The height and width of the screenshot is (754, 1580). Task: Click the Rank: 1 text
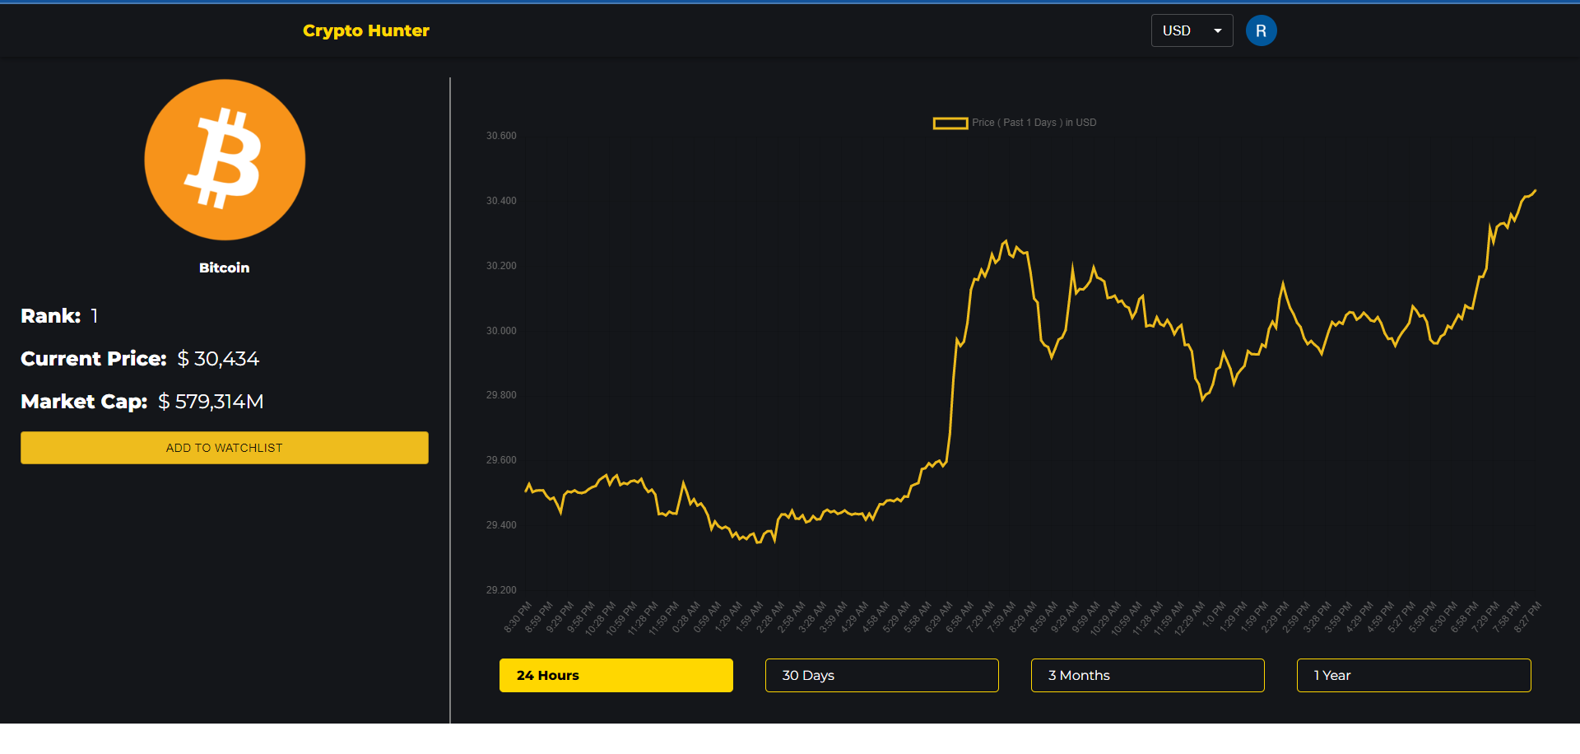pos(59,316)
